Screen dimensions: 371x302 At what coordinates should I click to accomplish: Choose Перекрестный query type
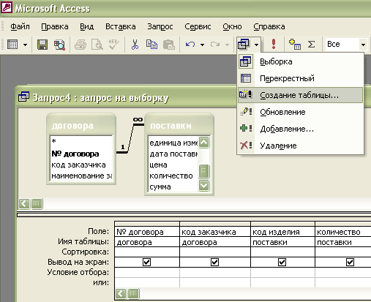(300, 78)
